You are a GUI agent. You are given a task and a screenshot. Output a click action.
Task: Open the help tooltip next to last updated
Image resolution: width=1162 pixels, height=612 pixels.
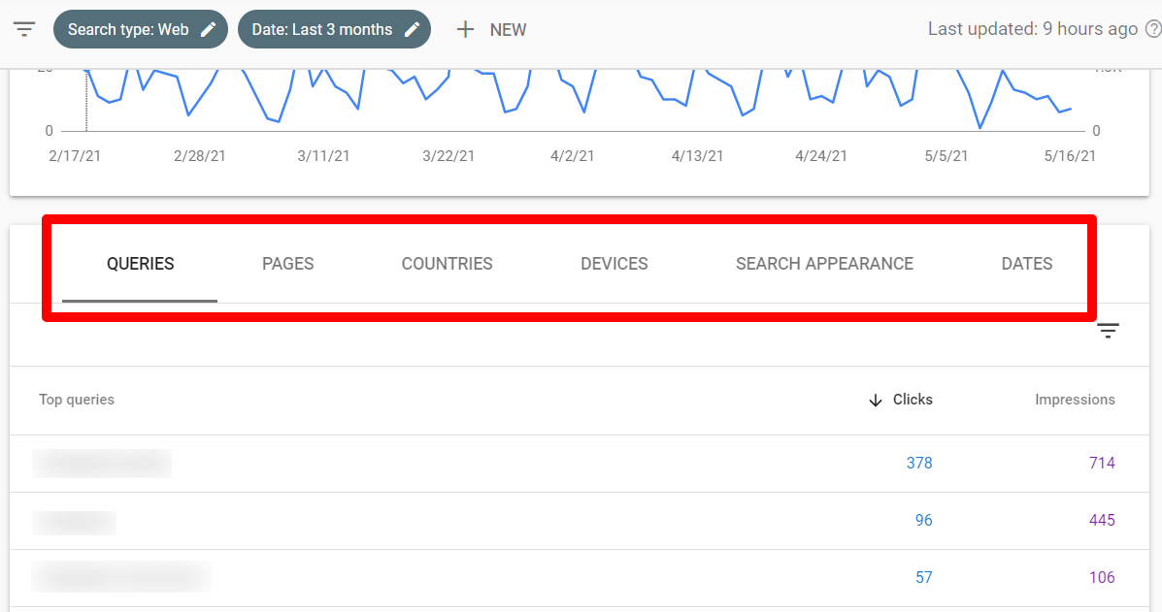(x=1154, y=29)
